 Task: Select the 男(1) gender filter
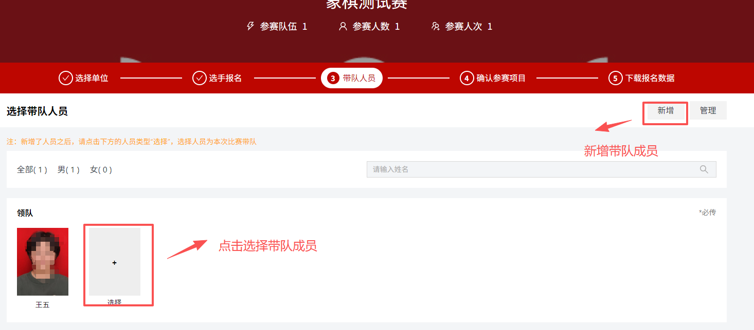tap(68, 169)
